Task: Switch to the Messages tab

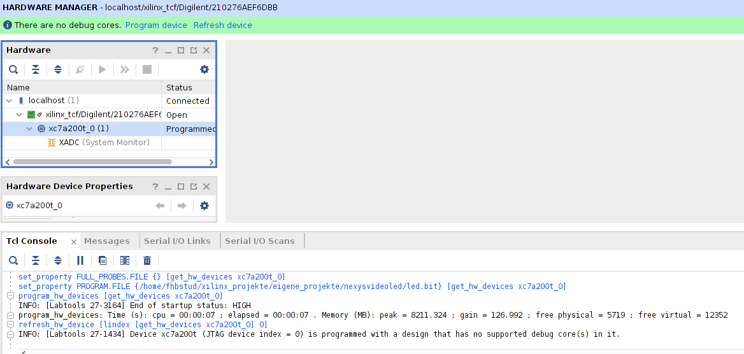Action: tap(106, 241)
